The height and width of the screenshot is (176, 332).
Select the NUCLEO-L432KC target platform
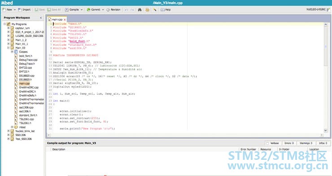[318, 9]
